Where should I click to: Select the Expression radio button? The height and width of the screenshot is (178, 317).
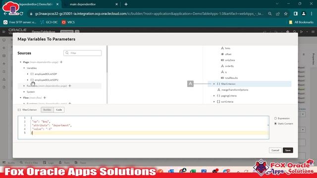pyautogui.click(x=275, y=118)
